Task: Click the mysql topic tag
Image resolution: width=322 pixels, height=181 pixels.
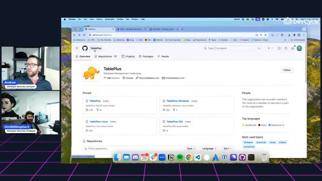Action: click(x=272, y=142)
